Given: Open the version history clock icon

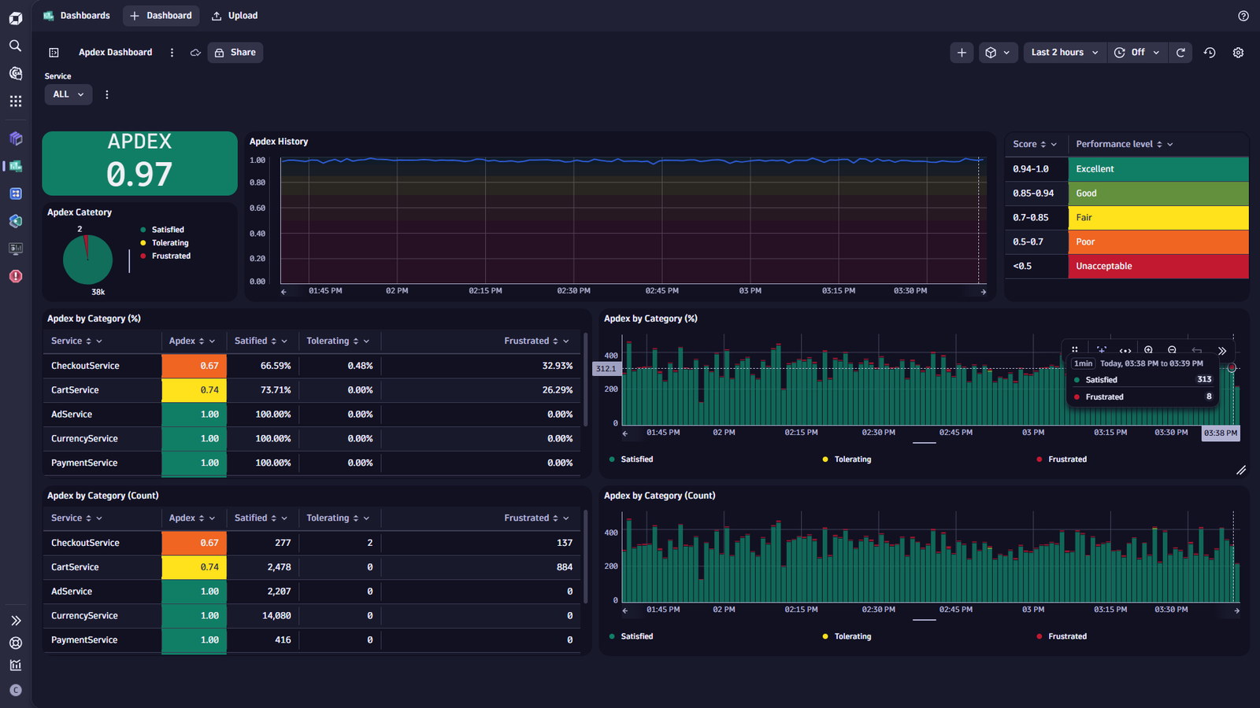Looking at the screenshot, I should point(1210,53).
